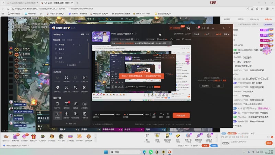Open the Windows Start menu

pos(106,152)
